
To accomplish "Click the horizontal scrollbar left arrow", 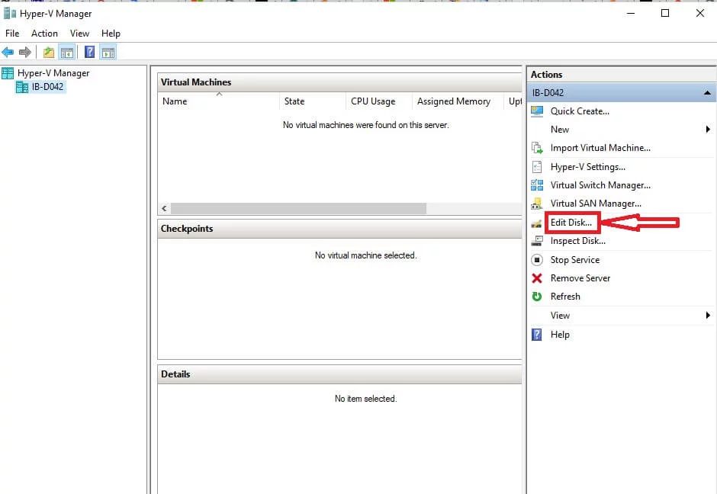I will click(164, 208).
